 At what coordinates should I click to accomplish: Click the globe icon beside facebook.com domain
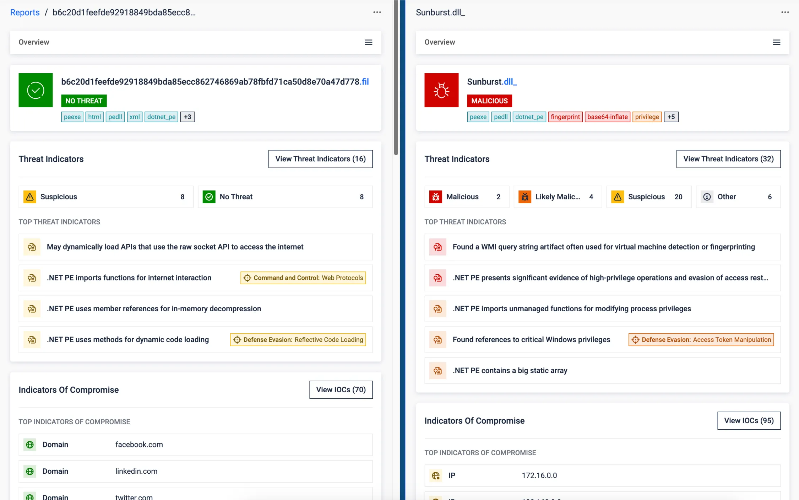tap(30, 445)
